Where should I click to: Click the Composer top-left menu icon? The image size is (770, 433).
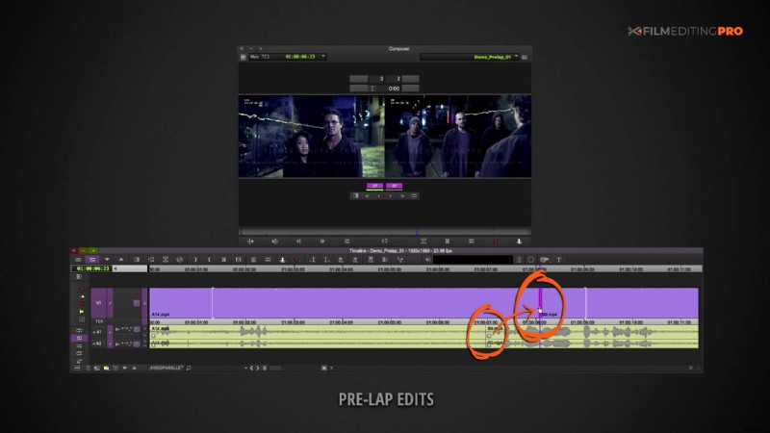point(244,57)
